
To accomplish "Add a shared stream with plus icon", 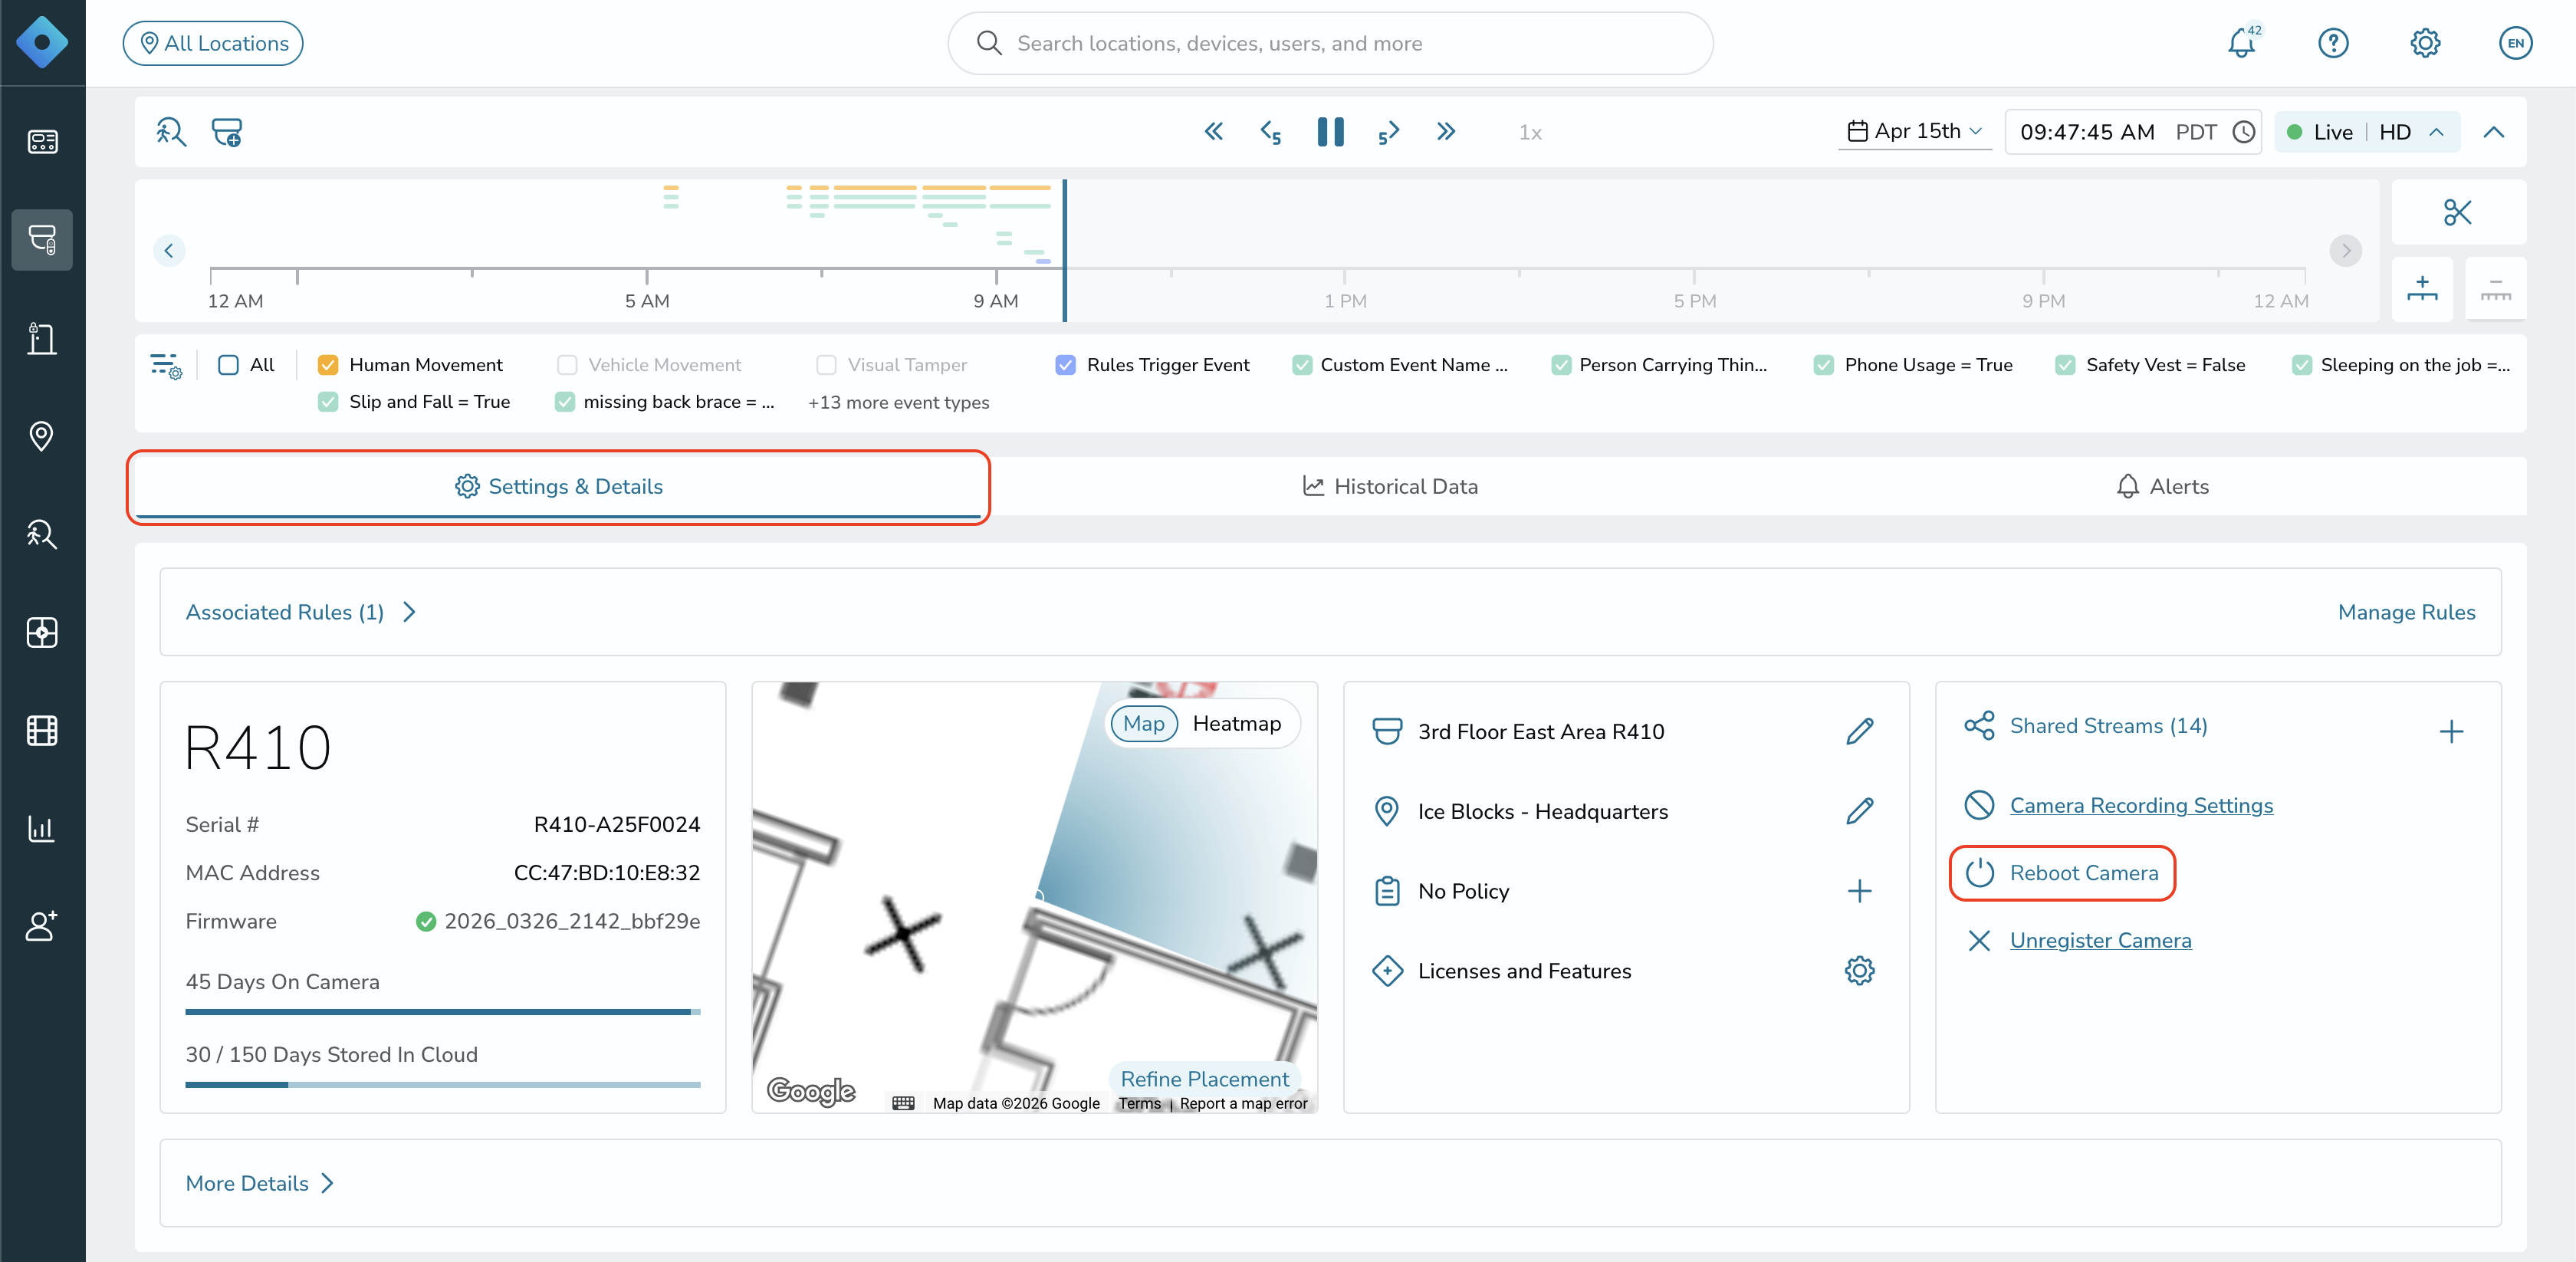I will click(x=2451, y=731).
